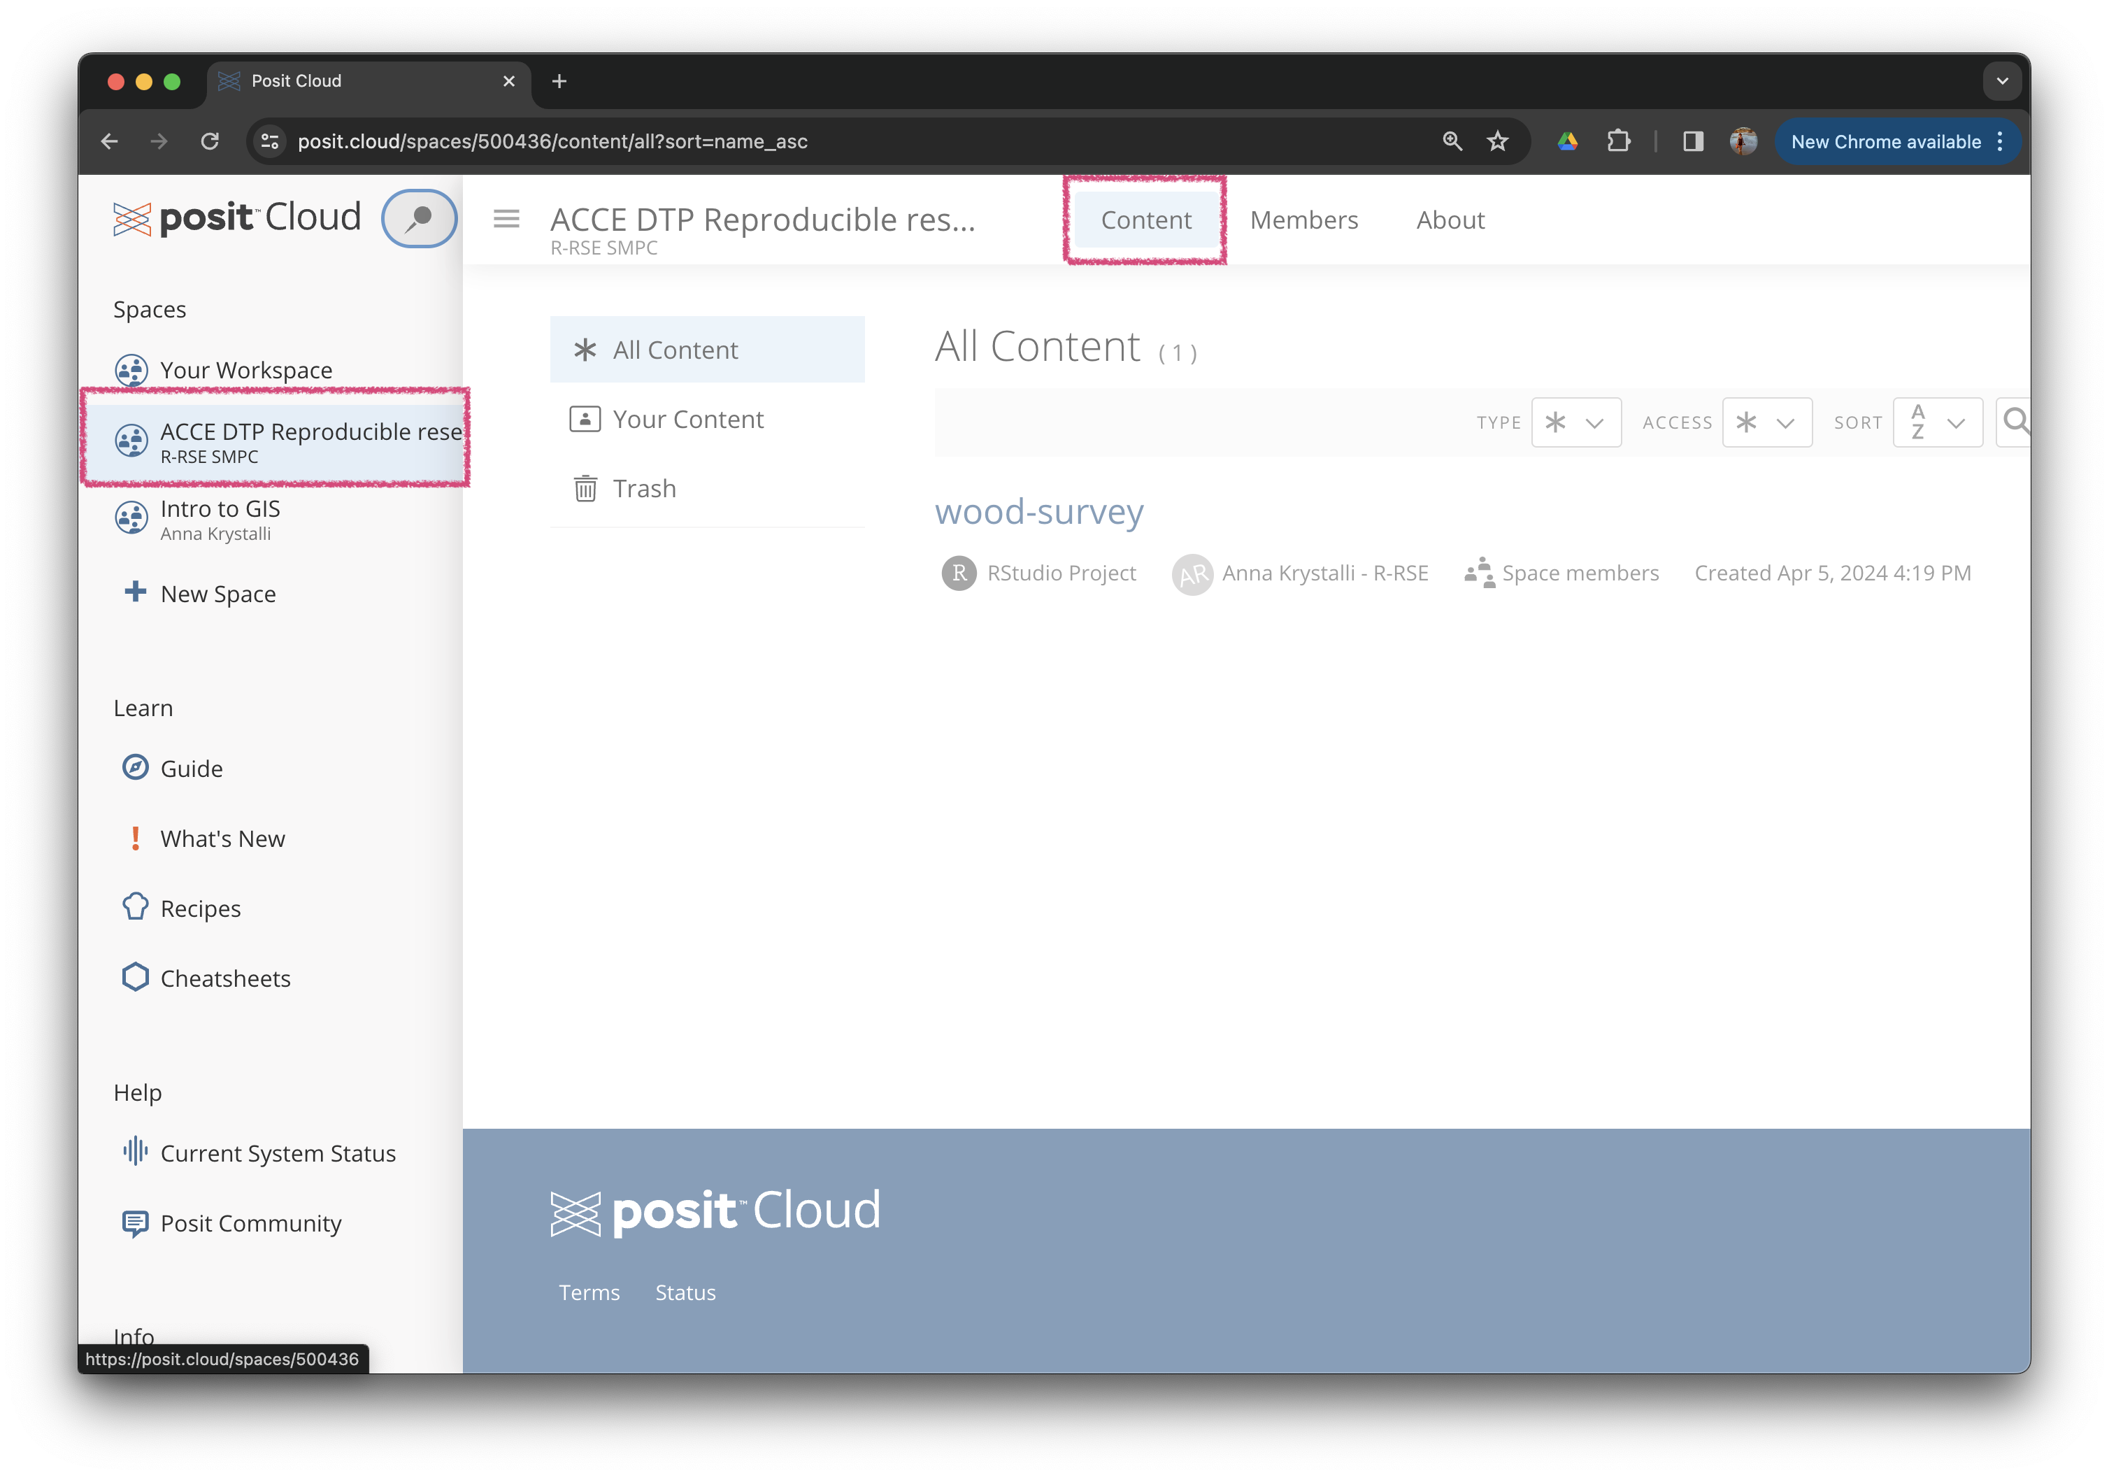Click the Space members text

1580,573
